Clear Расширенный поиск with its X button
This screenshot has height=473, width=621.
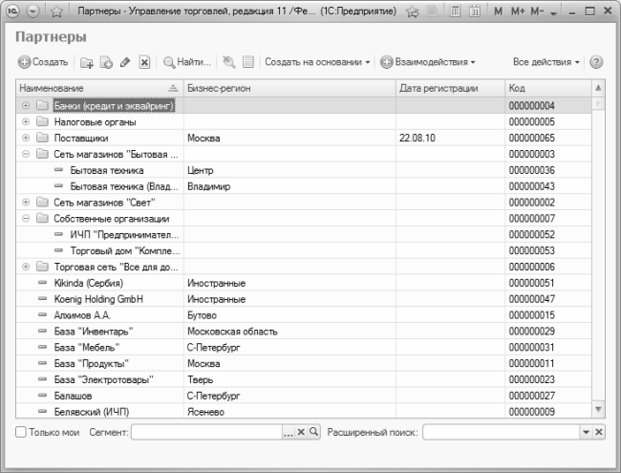click(x=599, y=432)
